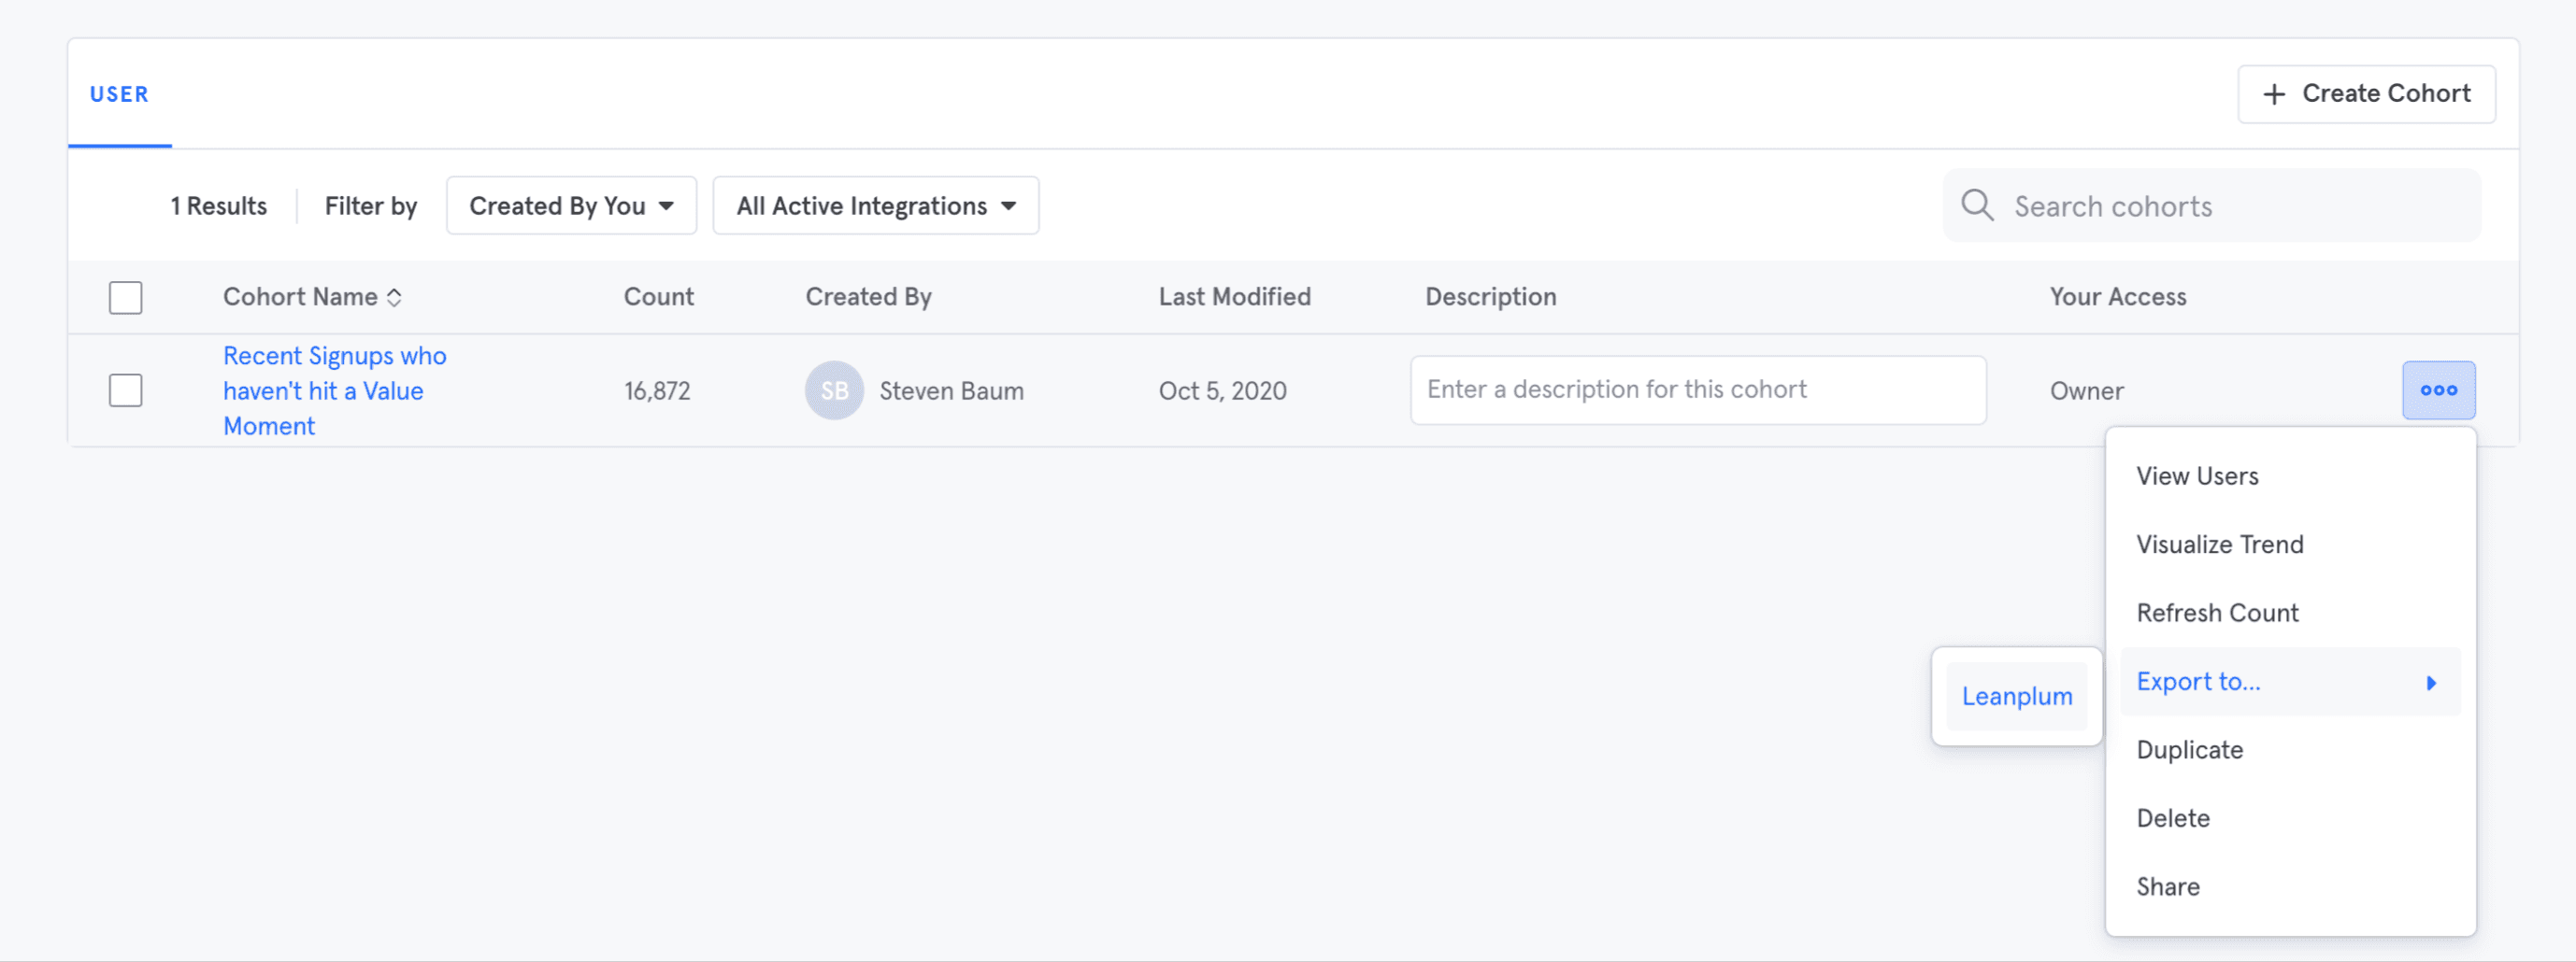Choose Refresh Count in the menu
2576x962 pixels.
(2217, 614)
